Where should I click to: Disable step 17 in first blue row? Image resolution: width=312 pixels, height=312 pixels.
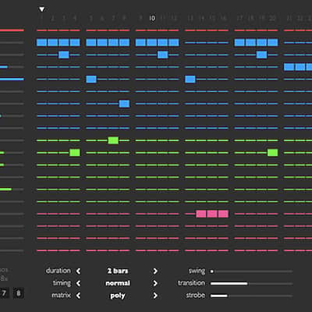coord(239,42)
